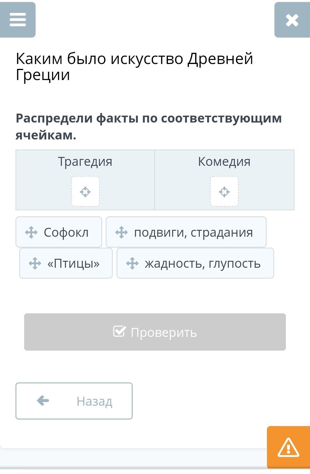Image resolution: width=310 pixels, height=474 pixels.
Task: Select the жадность, глупость answer chip
Action: tap(202, 263)
